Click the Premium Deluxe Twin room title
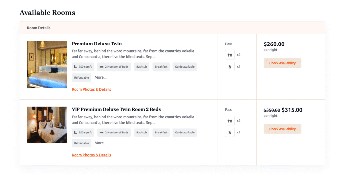This screenshot has width=341, height=177. [97, 44]
